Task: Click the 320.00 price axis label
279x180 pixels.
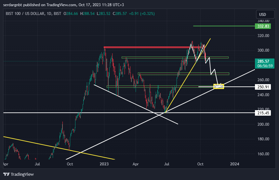Action: pyautogui.click(x=263, y=35)
